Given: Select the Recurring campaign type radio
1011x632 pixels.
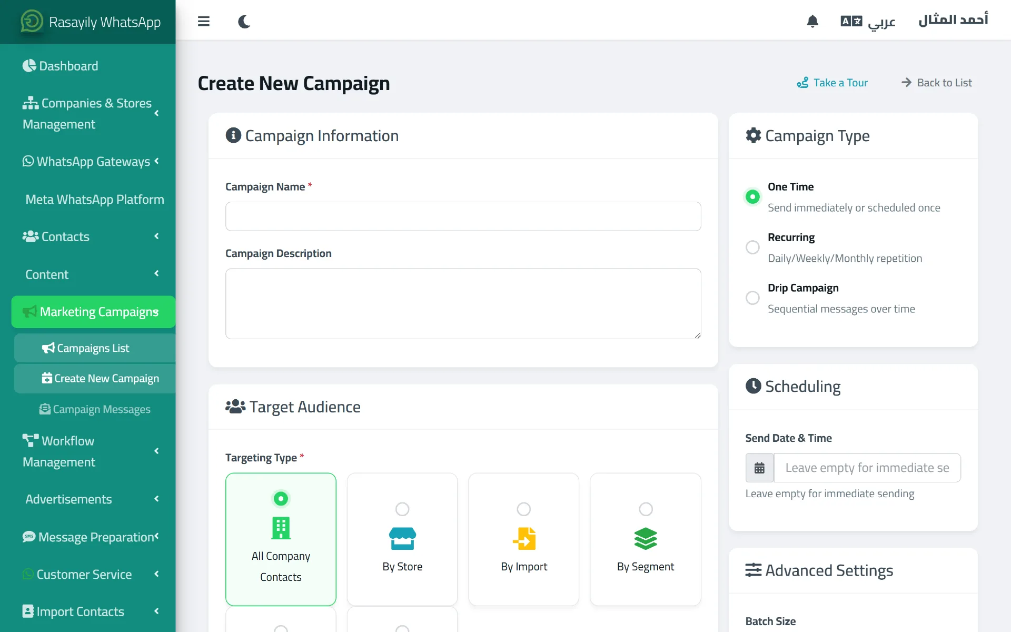Looking at the screenshot, I should (752, 248).
